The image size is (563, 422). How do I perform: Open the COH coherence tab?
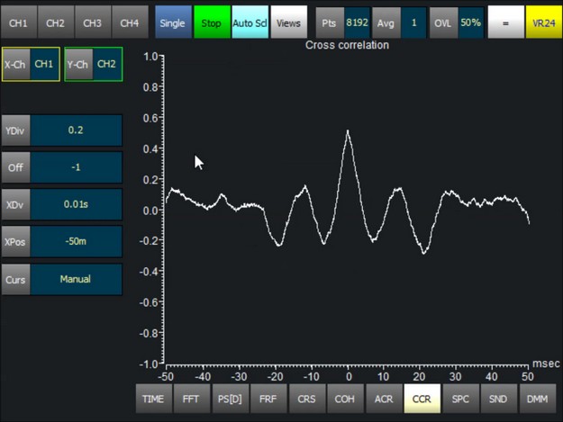[x=345, y=398]
